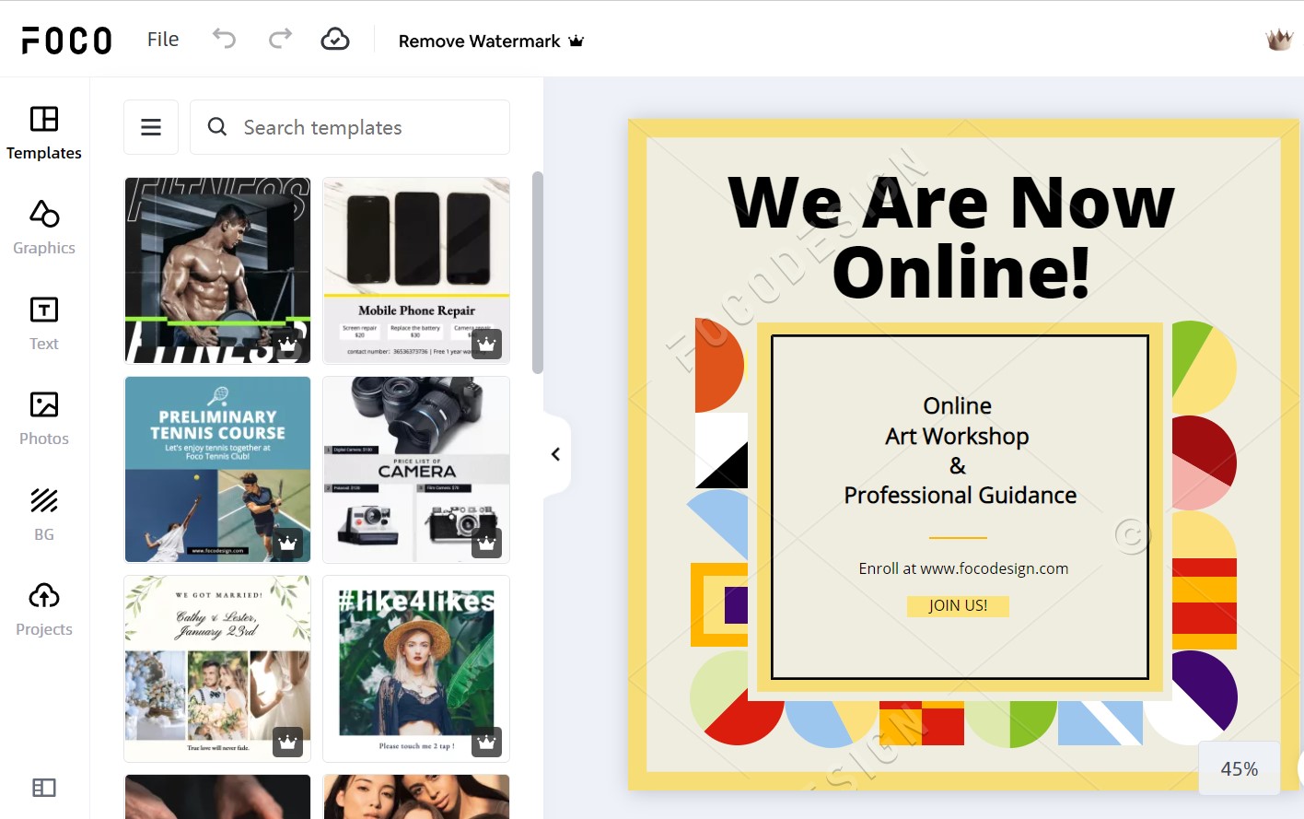
Task: Click the magnifier search icon
Action: click(217, 127)
